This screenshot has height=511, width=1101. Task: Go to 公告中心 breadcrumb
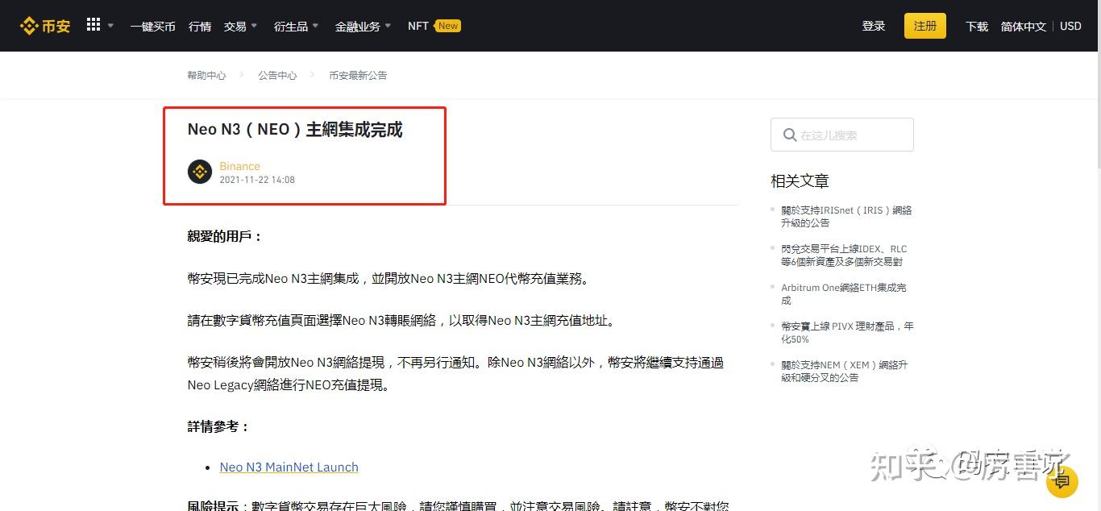[x=277, y=75]
